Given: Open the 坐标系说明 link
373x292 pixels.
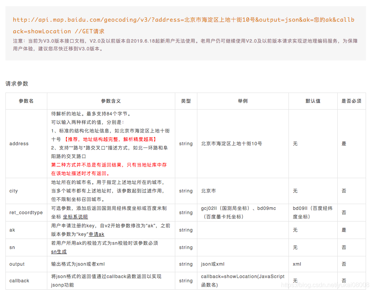Looking at the screenshot, I should 75,217.
